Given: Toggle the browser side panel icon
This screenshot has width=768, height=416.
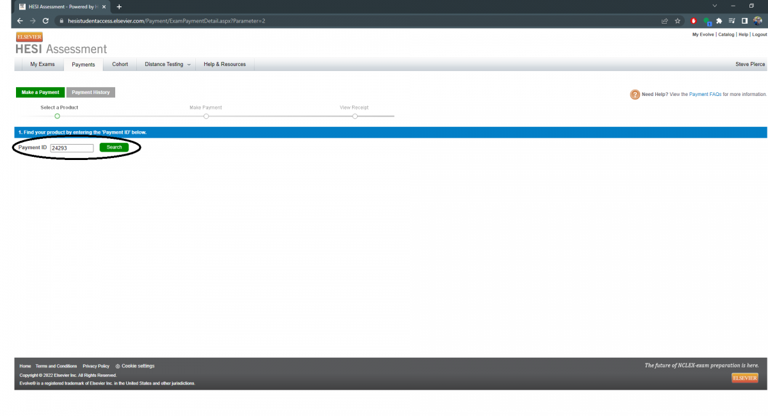Looking at the screenshot, I should (745, 20).
